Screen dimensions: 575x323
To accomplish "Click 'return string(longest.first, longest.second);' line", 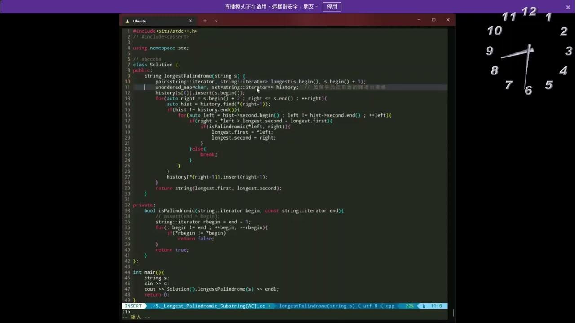I will (219, 188).
